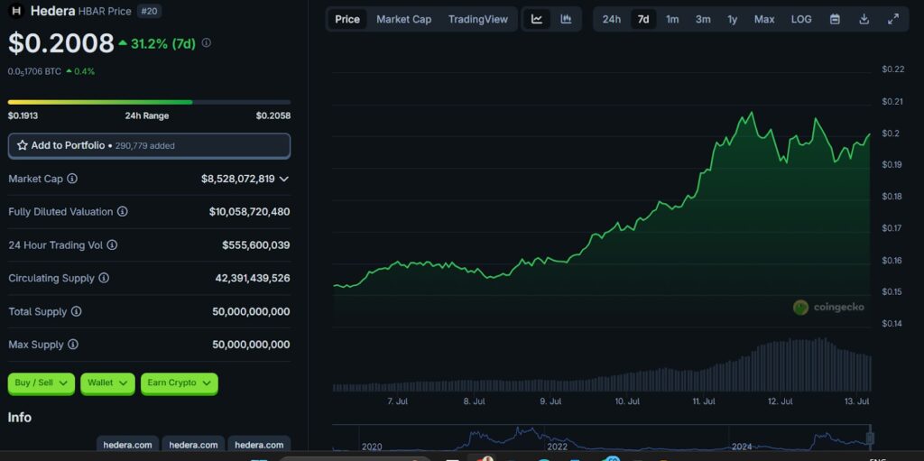The image size is (924, 461).
Task: Click the Market Cap value $8,528,072,819
Action: tap(237, 179)
